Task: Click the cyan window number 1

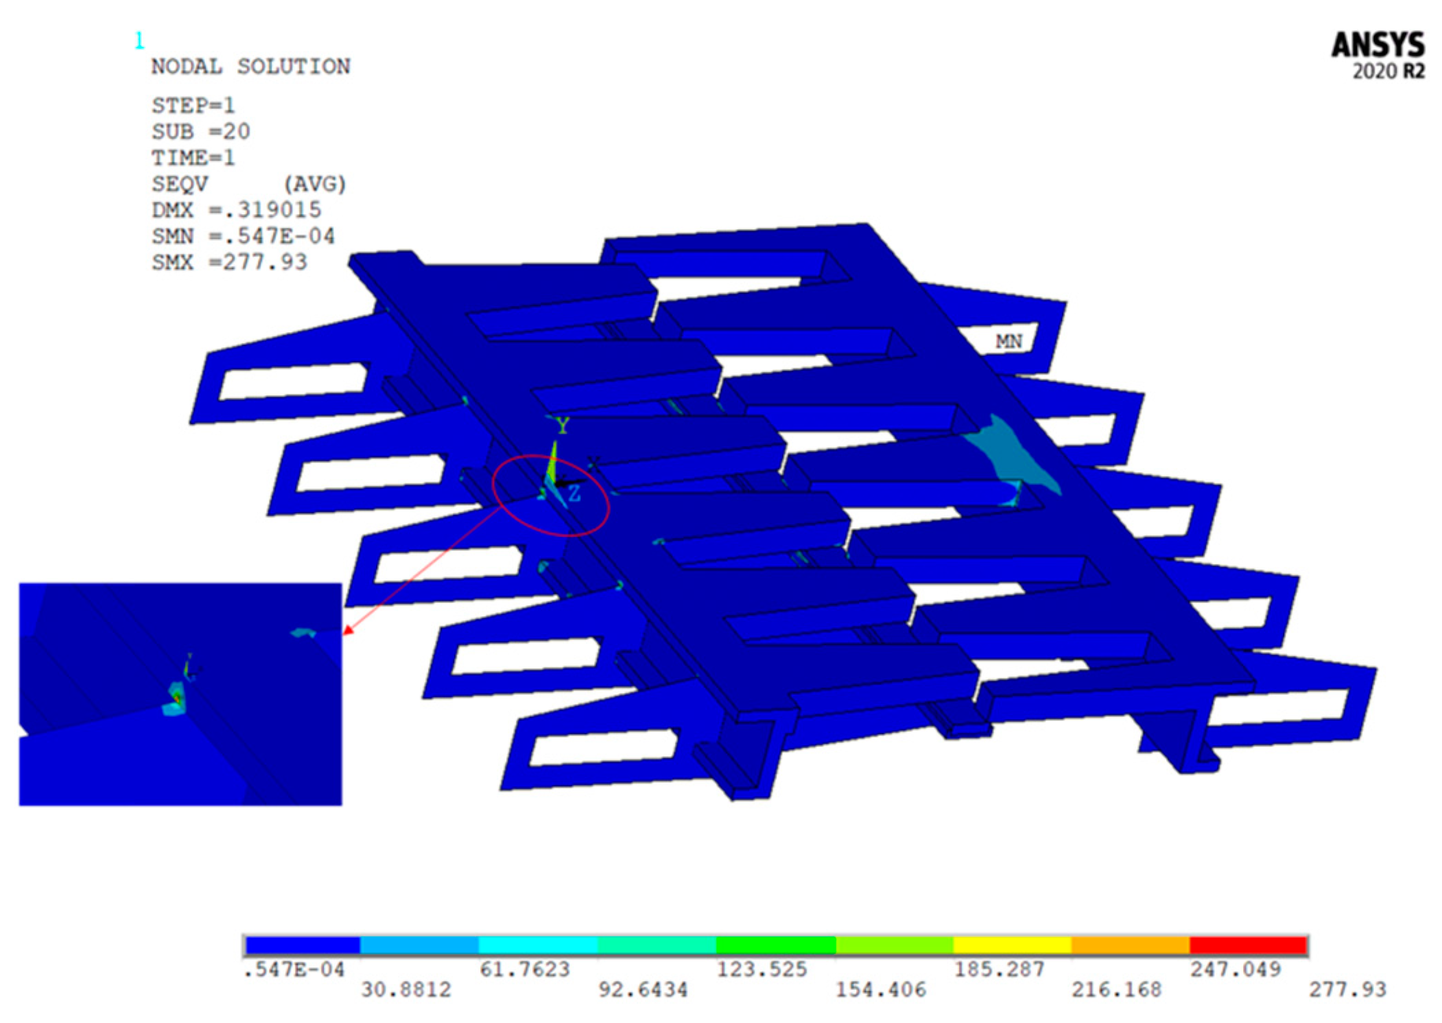Action: [139, 41]
